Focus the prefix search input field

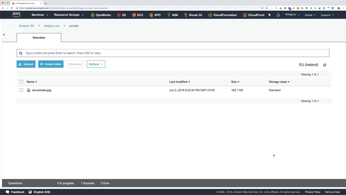click(x=173, y=53)
